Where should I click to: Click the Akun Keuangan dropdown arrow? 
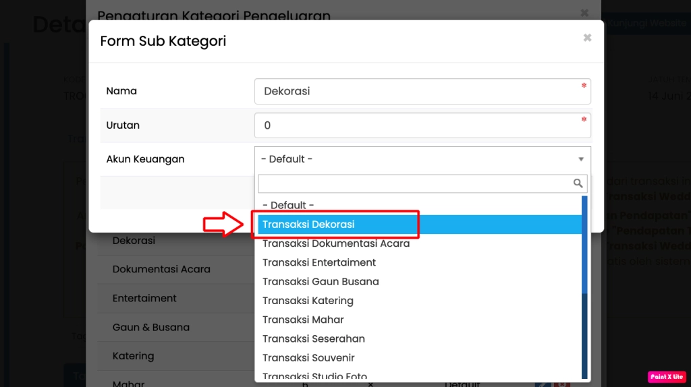pos(581,160)
